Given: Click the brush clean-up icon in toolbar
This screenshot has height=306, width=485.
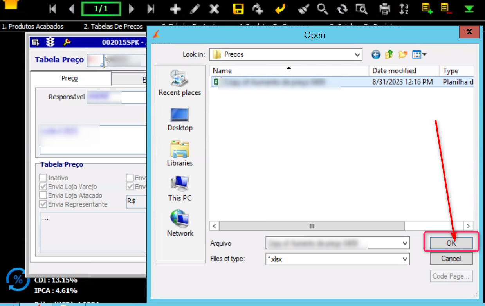Looking at the screenshot, I should click(x=303, y=9).
